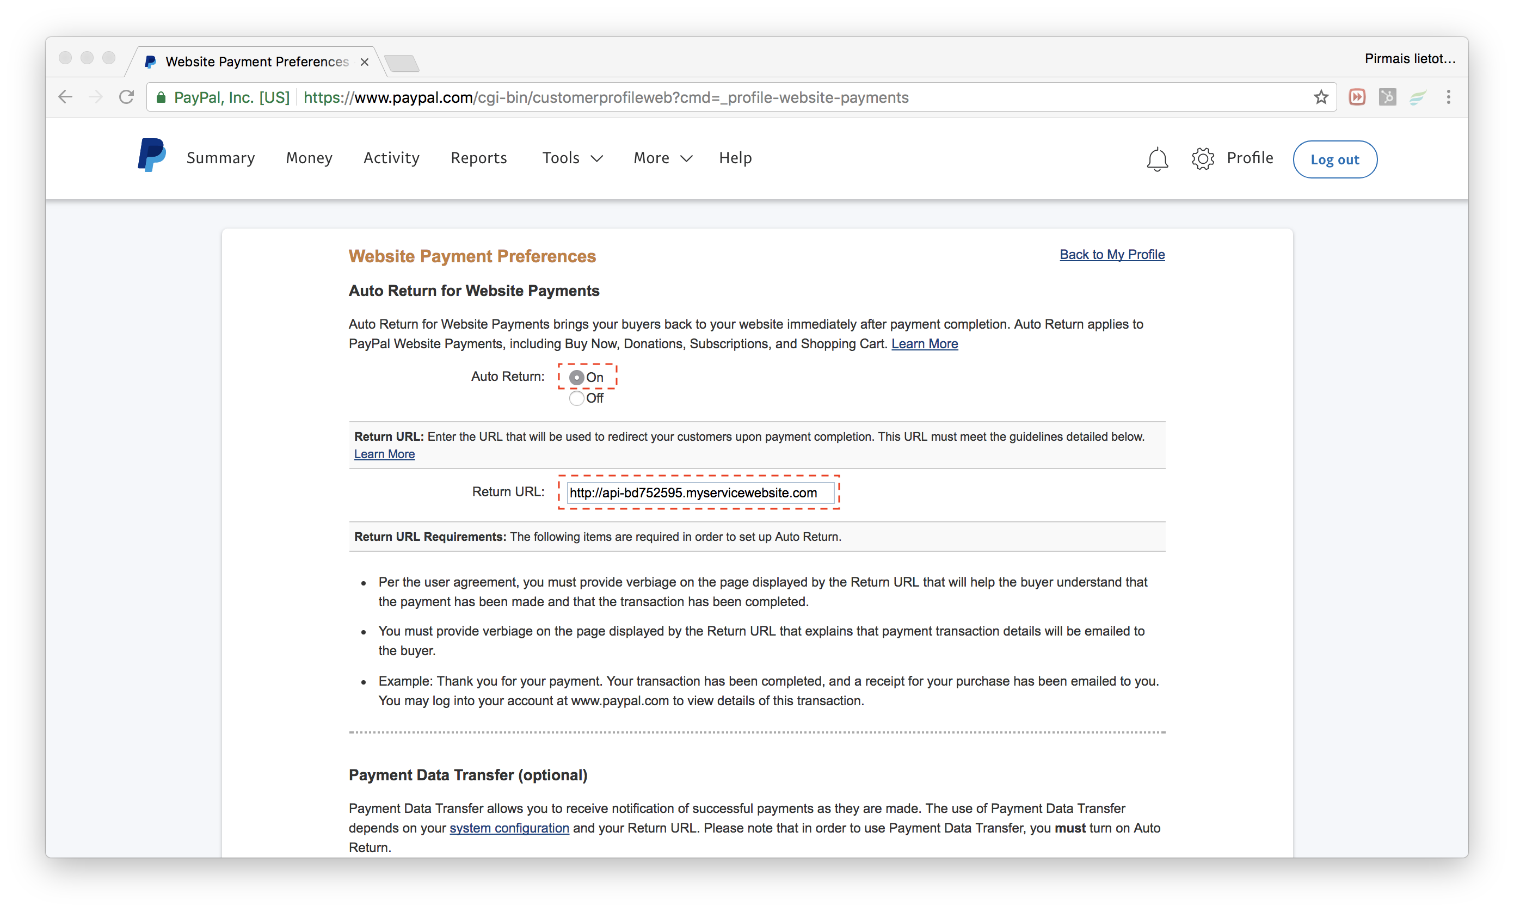Click the Pirmais lietot... profile label

point(1410,58)
